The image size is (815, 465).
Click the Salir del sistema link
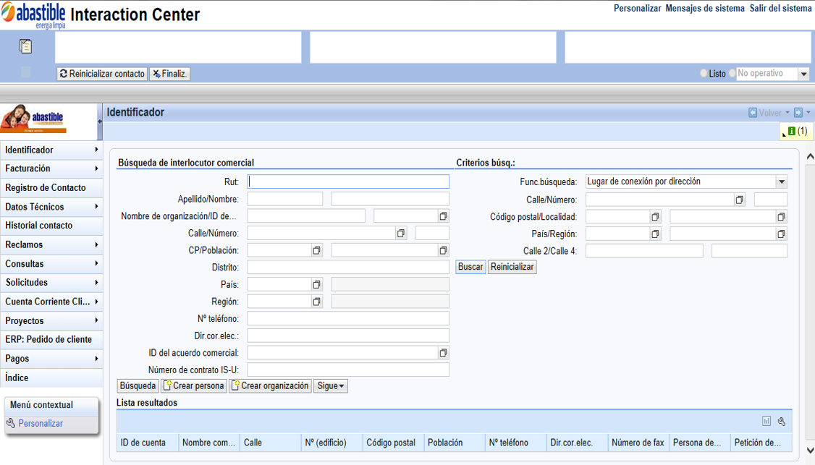pyautogui.click(x=780, y=8)
